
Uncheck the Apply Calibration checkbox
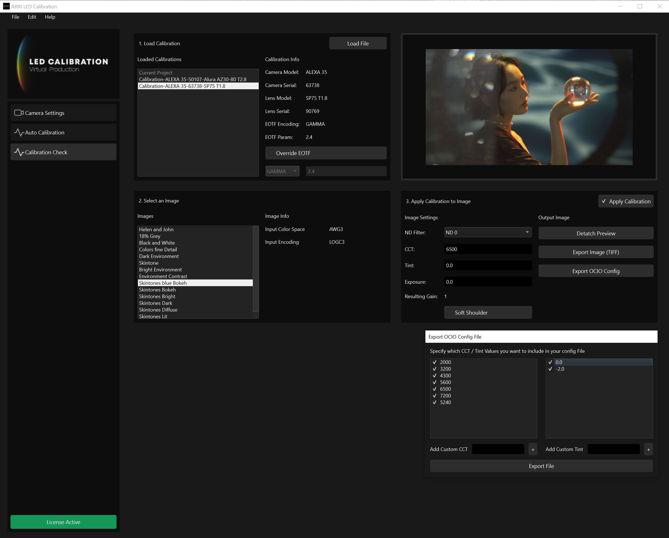(604, 201)
